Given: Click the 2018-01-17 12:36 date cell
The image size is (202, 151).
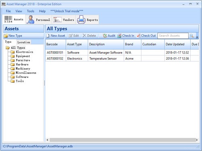Looking at the screenshot, I should pos(177,58).
